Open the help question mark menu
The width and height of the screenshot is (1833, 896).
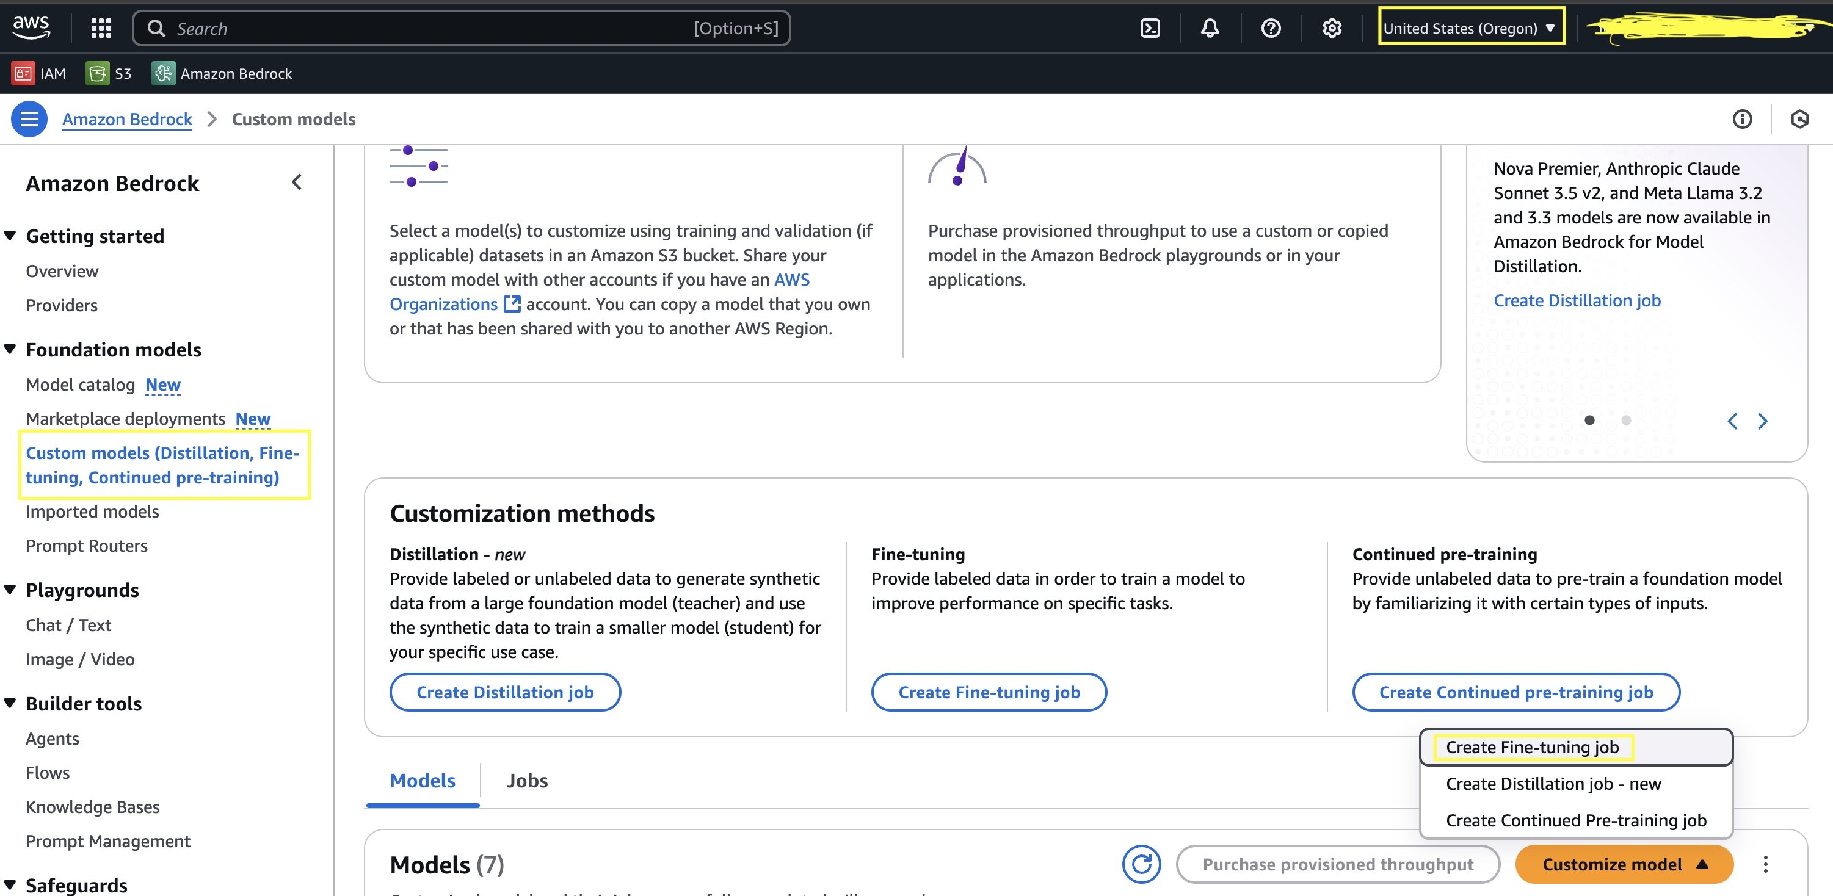click(x=1271, y=29)
